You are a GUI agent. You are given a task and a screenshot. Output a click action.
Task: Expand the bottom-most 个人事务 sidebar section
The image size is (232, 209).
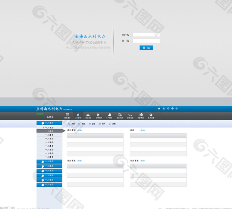[49, 185]
